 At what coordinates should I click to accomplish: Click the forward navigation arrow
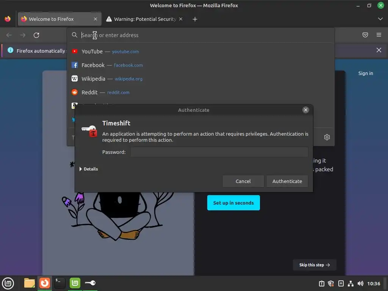(x=23, y=35)
